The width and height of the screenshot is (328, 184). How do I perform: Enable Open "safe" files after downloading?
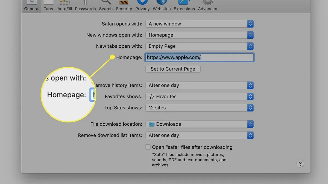point(148,147)
